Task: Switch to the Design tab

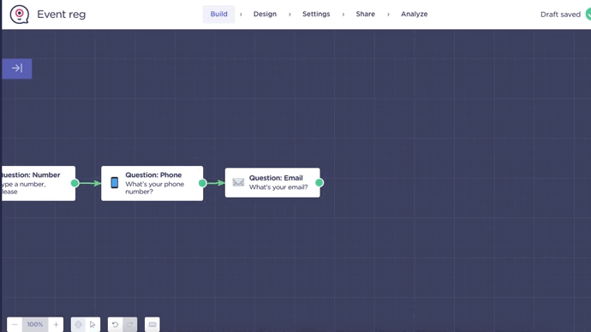Action: 265,14
